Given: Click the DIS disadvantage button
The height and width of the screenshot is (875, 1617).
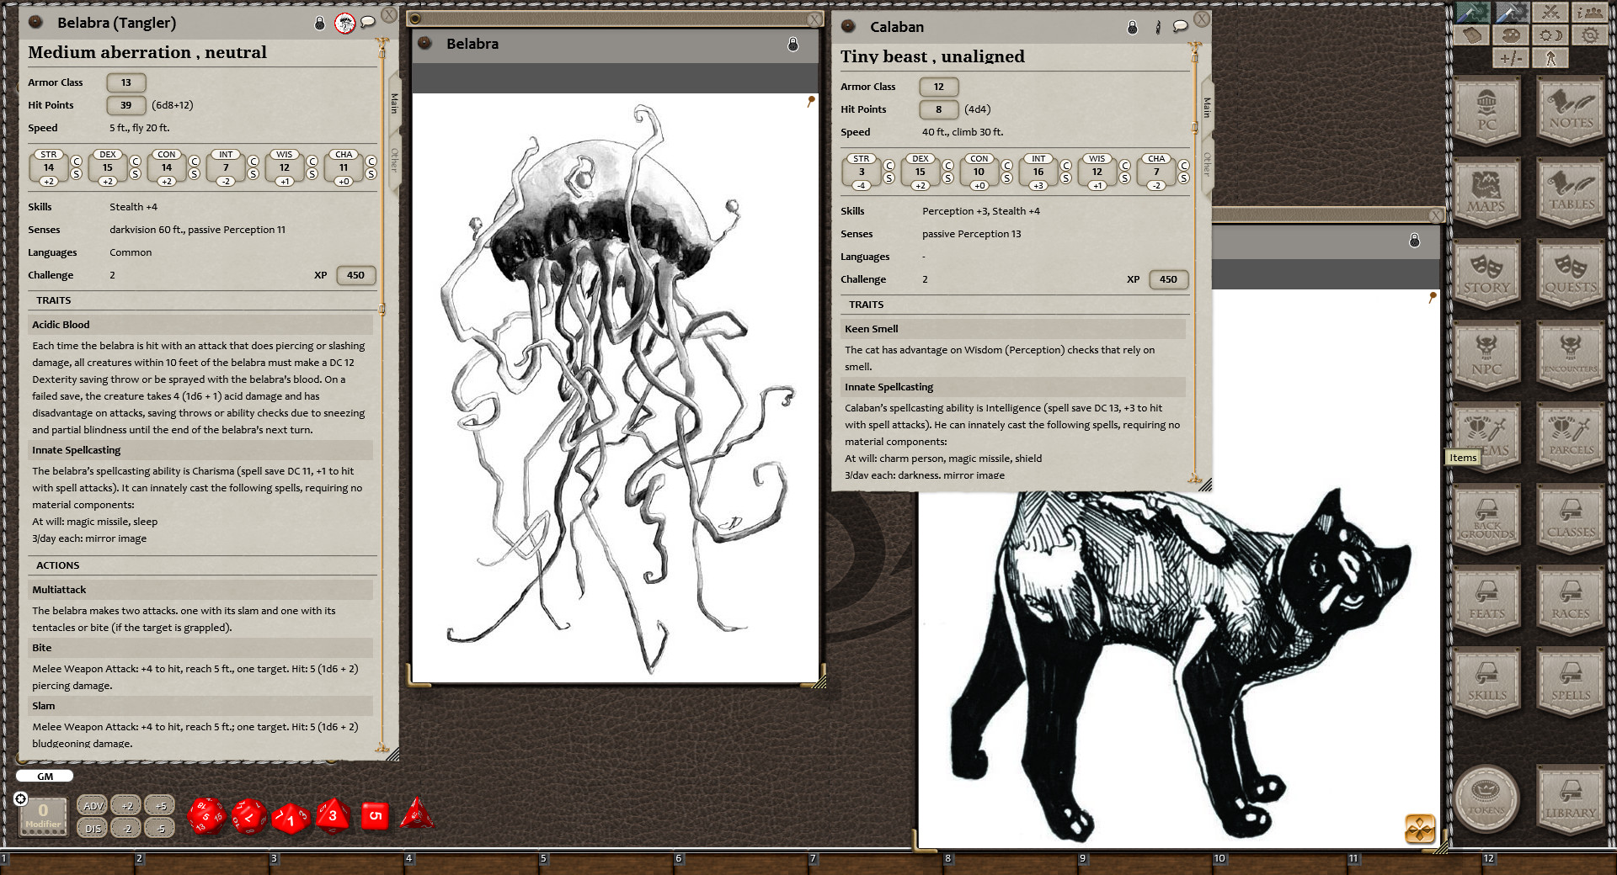Looking at the screenshot, I should click(93, 828).
